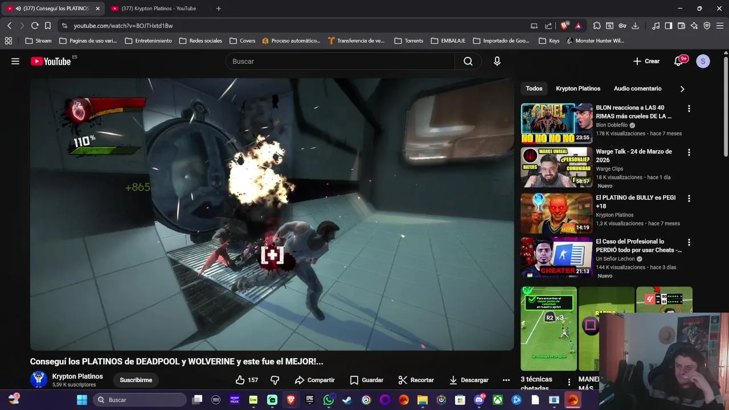Open Windows Start menu
729x410 pixels.
pyautogui.click(x=82, y=400)
